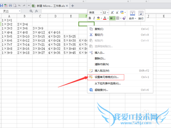Image resolution: width=171 pixels, height=128 pixels.
Task: Select cell containing 3×7=21
Action: (40, 45)
